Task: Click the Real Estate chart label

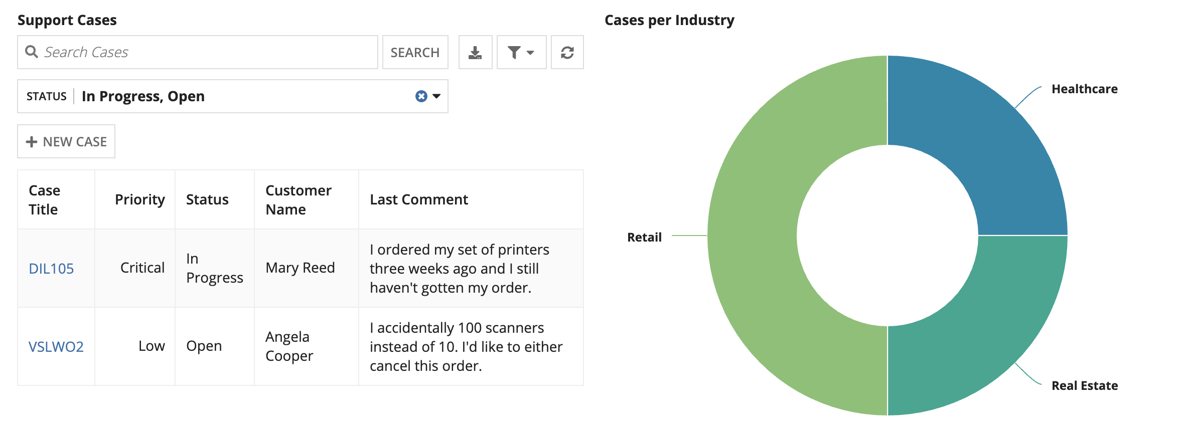Action: 1085,386
